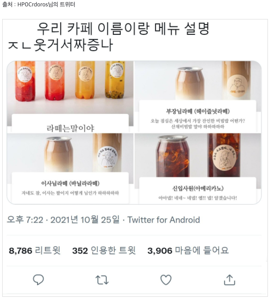The height and width of the screenshot is (299, 271).
Task: Click the 신입사원(아메리카노) menu title
Action: [198, 189]
